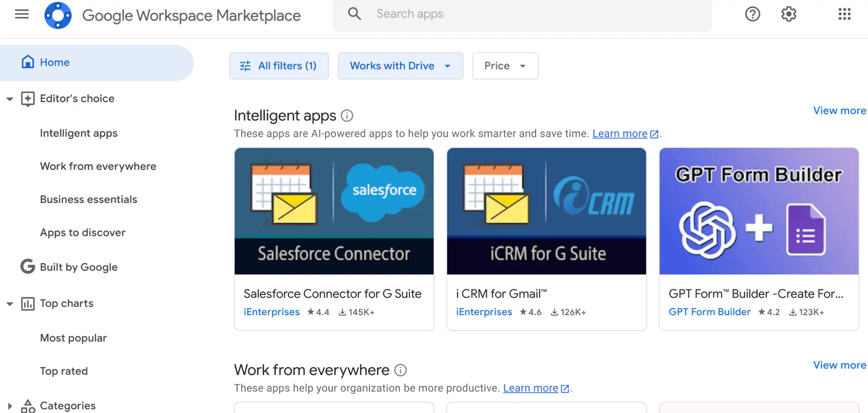Click the Home house icon in sidebar
The height and width of the screenshot is (413, 868).
(28, 62)
